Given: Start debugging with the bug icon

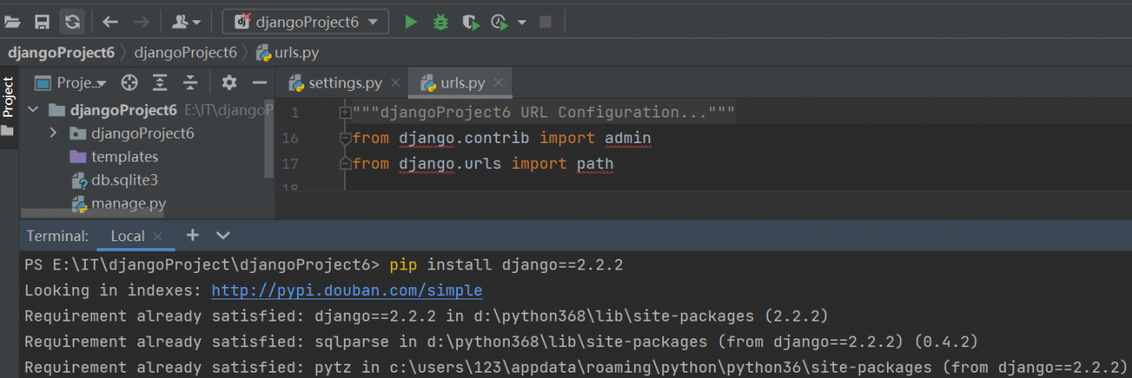Looking at the screenshot, I should tap(440, 22).
